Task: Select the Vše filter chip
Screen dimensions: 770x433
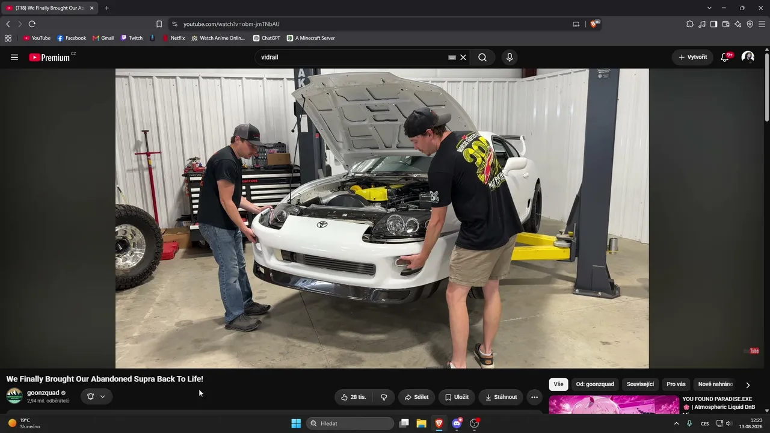Action: (559, 384)
